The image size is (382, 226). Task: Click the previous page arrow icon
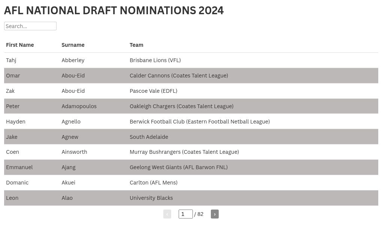167,214
